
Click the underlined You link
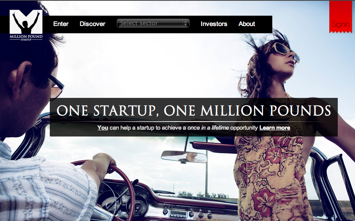(x=103, y=128)
